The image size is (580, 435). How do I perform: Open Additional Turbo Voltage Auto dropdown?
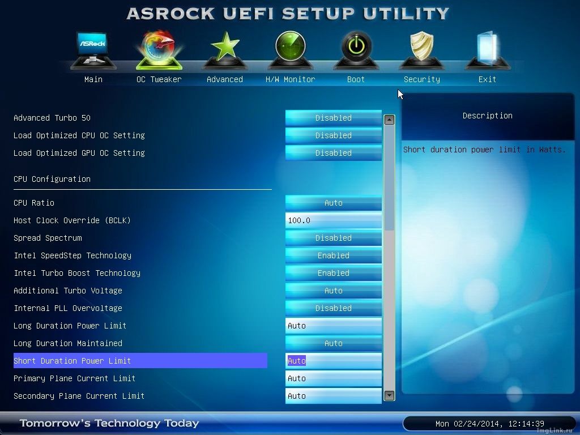(333, 291)
